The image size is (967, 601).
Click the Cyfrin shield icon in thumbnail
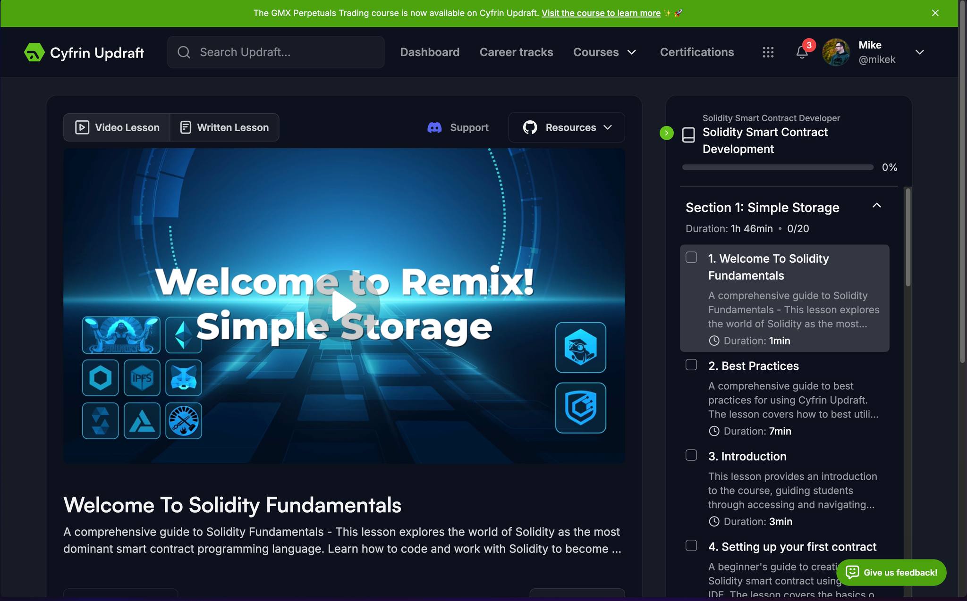581,408
